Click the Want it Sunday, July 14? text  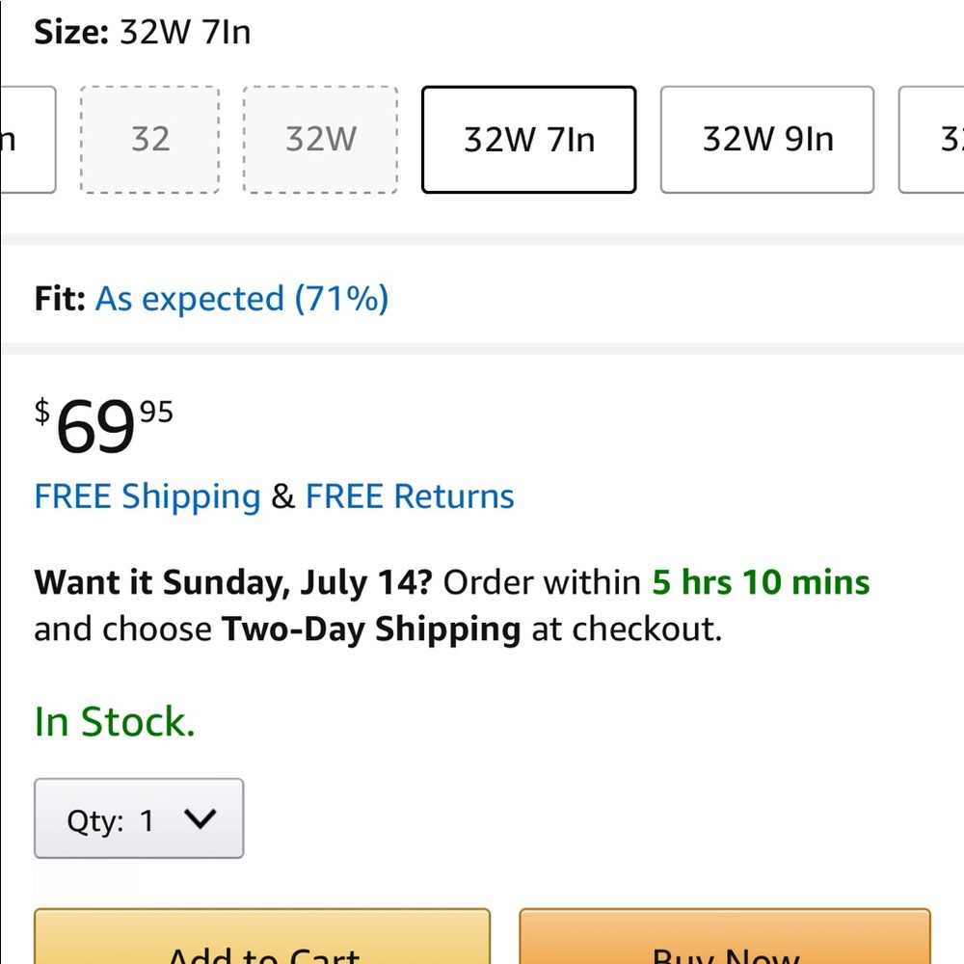(233, 582)
